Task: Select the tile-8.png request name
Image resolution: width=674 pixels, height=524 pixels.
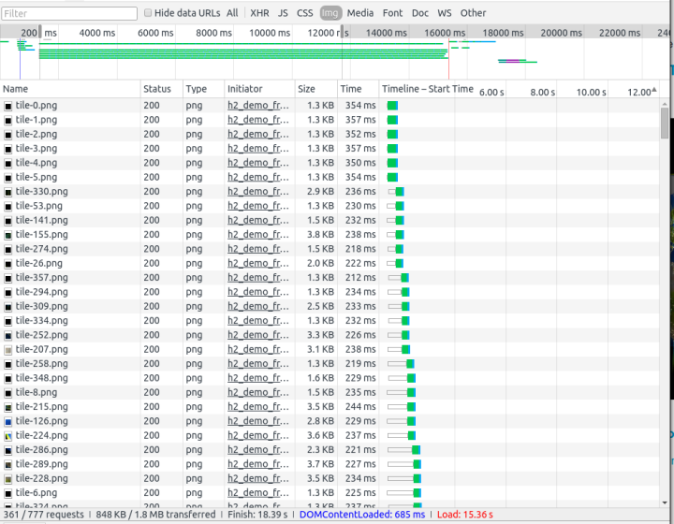Action: 37,392
